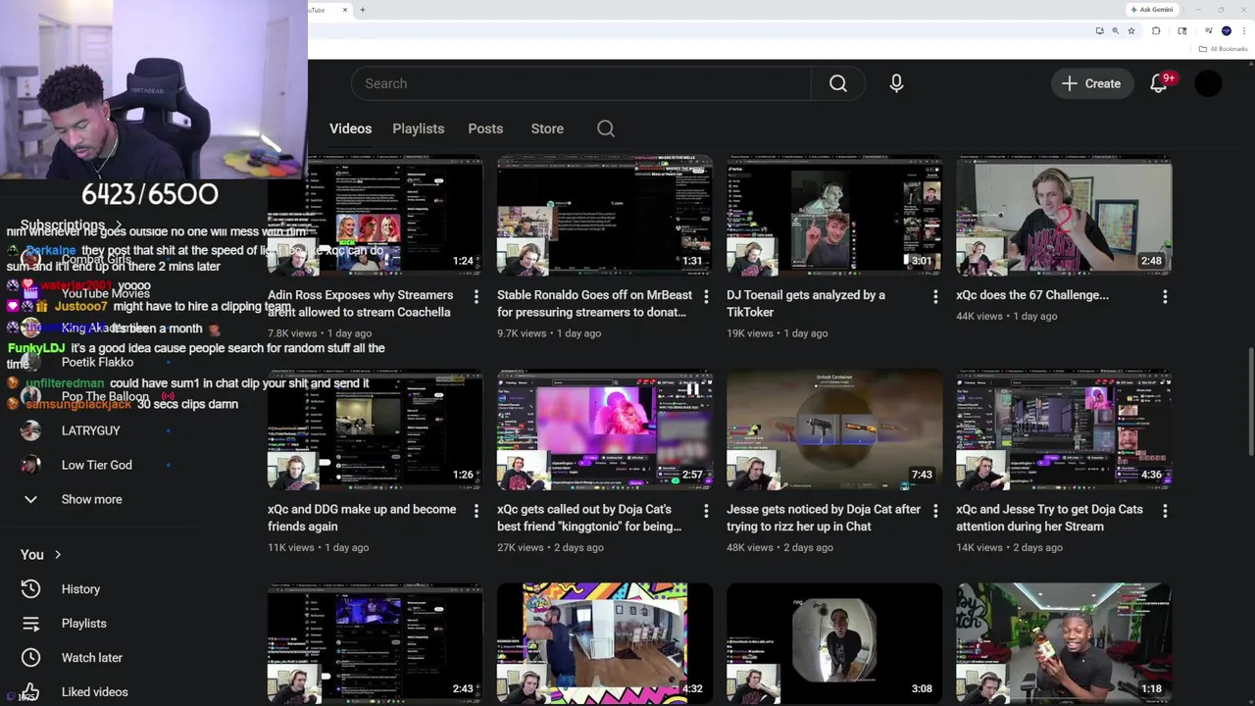
Task: Play the 2:43 bottom-row thumbnail
Action: click(x=375, y=643)
